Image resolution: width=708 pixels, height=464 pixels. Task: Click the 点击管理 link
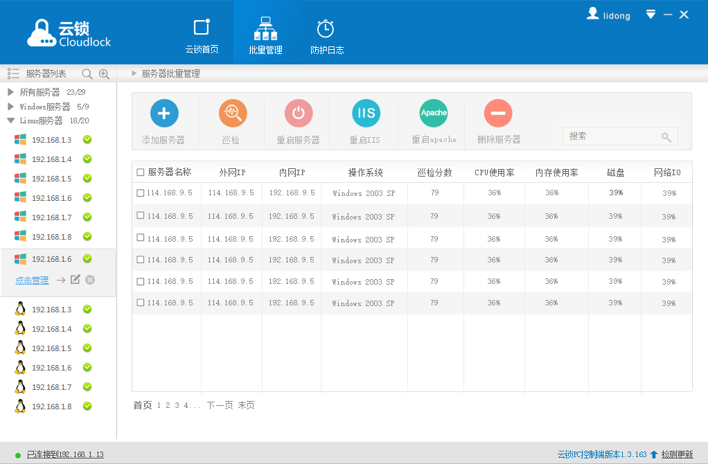coord(32,280)
